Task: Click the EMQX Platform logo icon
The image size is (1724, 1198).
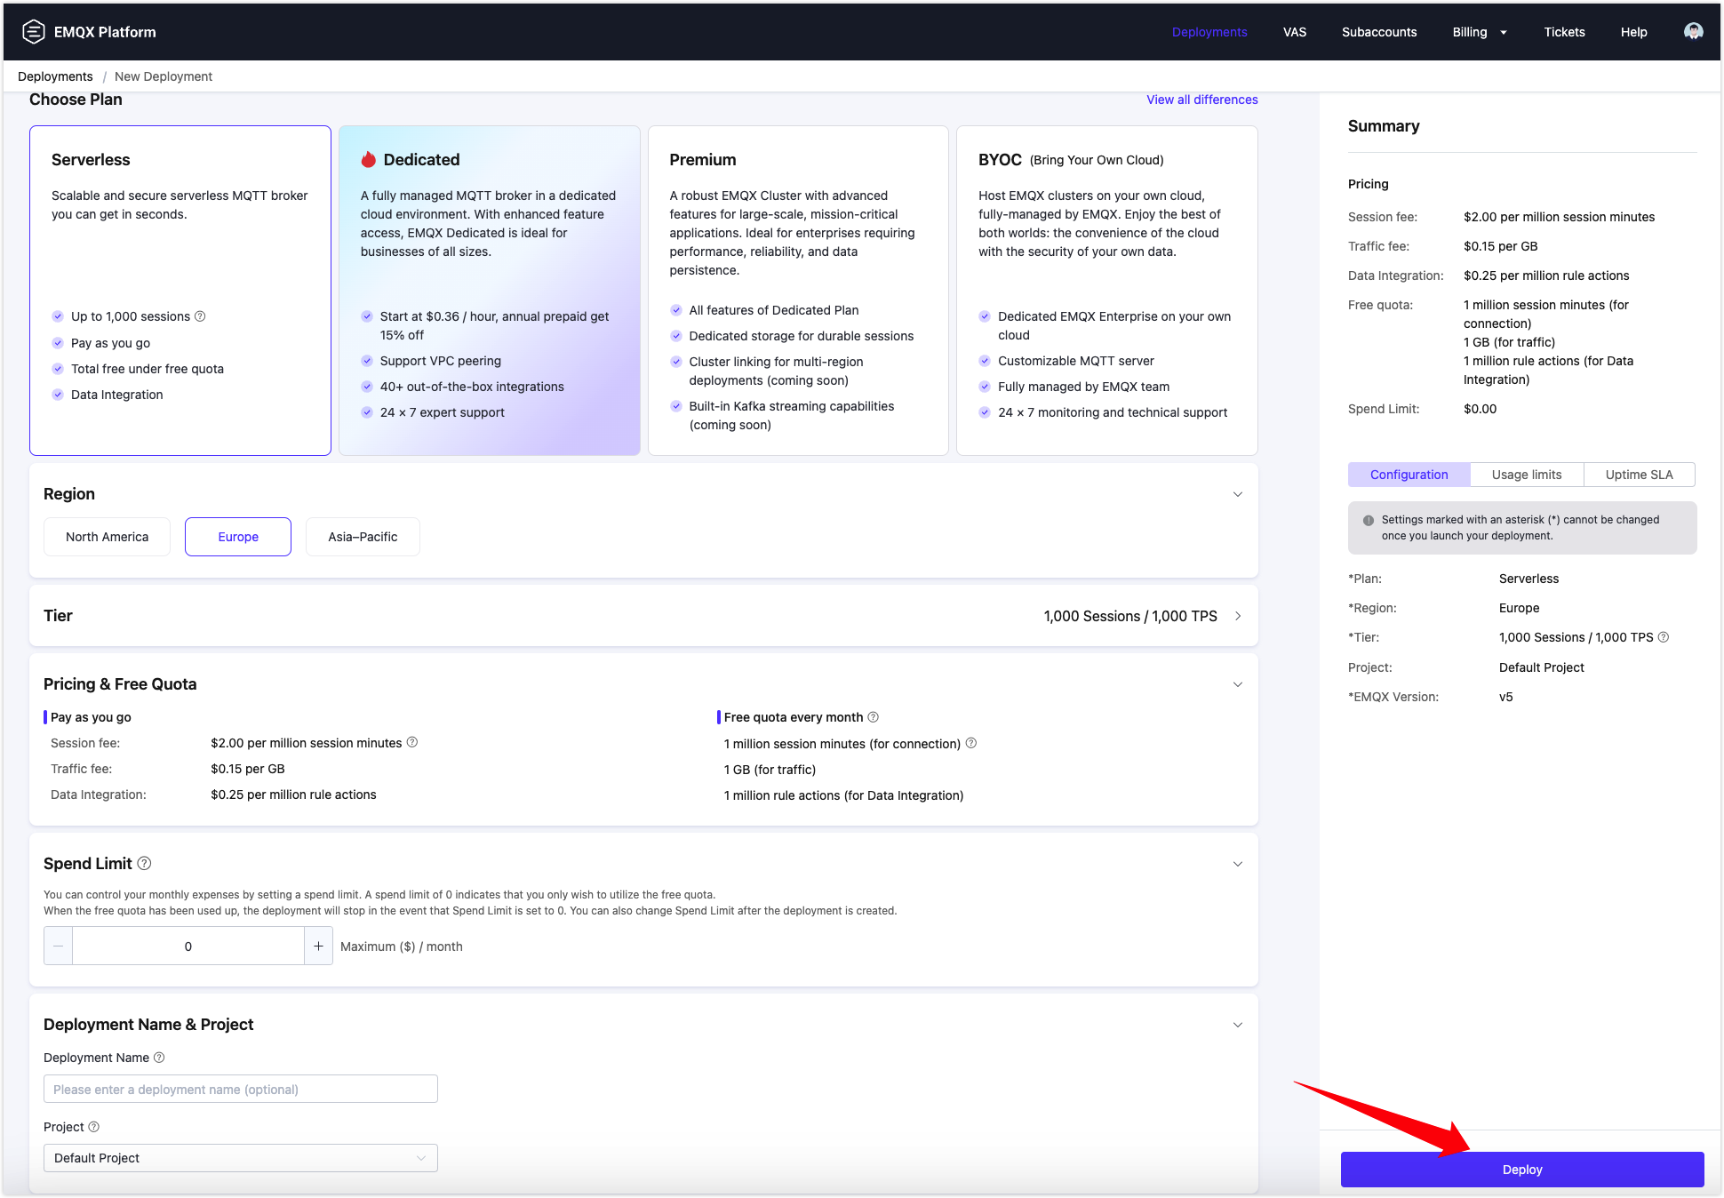Action: 33,32
